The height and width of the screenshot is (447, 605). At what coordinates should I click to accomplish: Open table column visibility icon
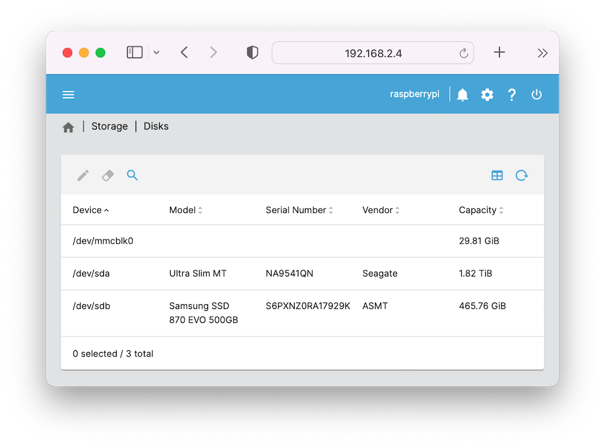pyautogui.click(x=497, y=175)
